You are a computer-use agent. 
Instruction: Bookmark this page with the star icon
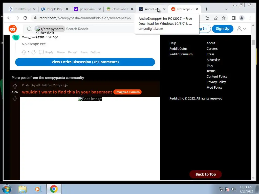pyautogui.click(x=224, y=18)
